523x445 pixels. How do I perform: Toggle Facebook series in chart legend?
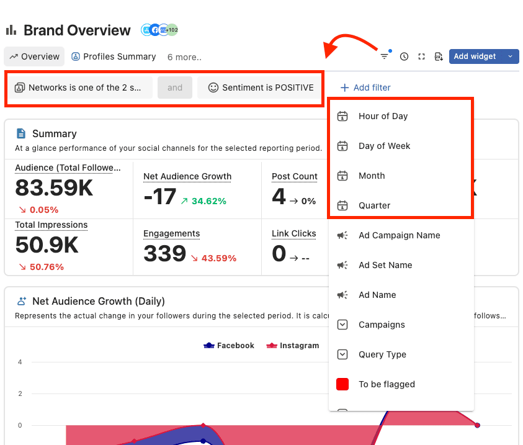pyautogui.click(x=229, y=346)
